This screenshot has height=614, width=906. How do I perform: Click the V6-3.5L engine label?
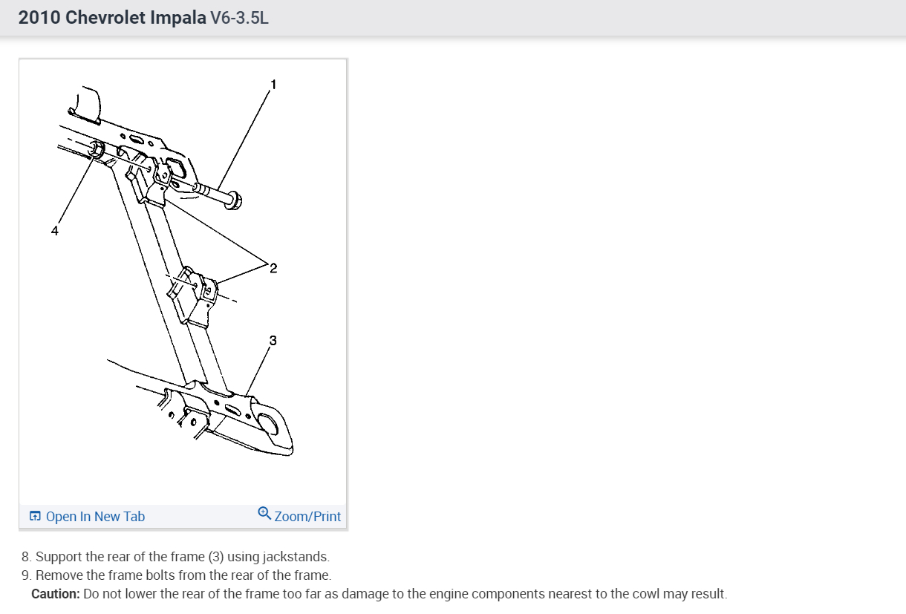coord(240,18)
